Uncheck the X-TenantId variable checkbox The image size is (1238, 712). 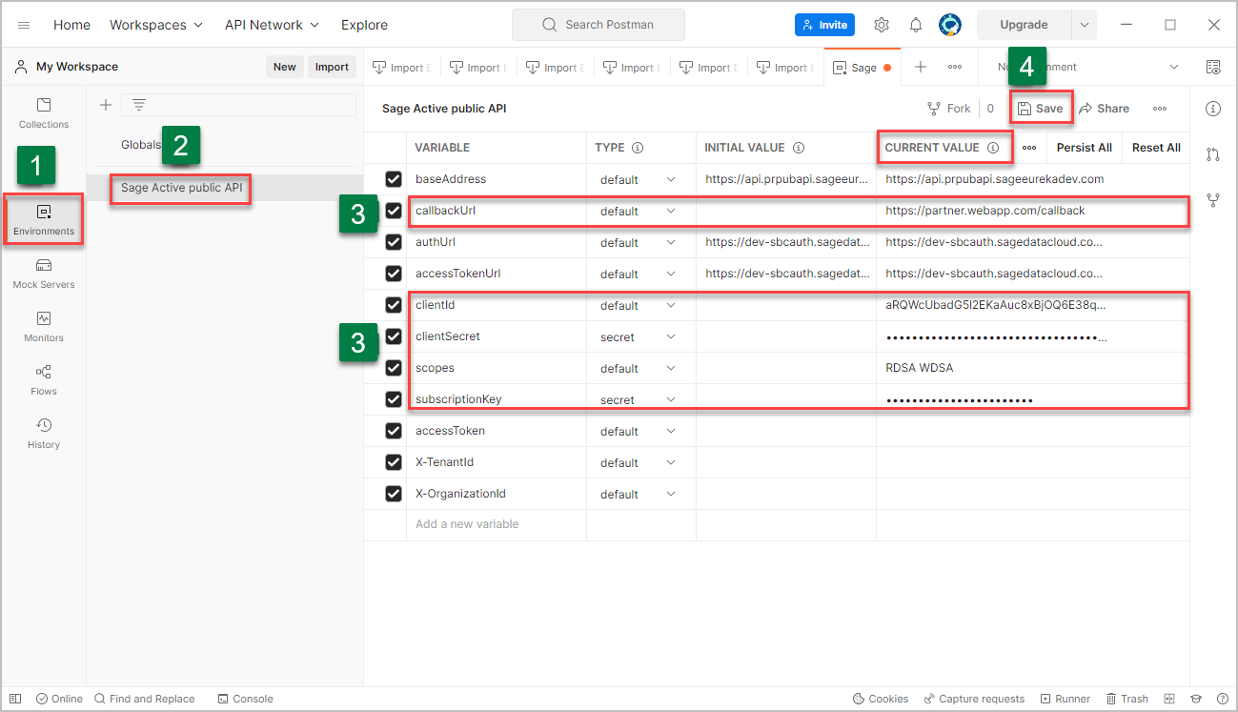click(x=393, y=462)
